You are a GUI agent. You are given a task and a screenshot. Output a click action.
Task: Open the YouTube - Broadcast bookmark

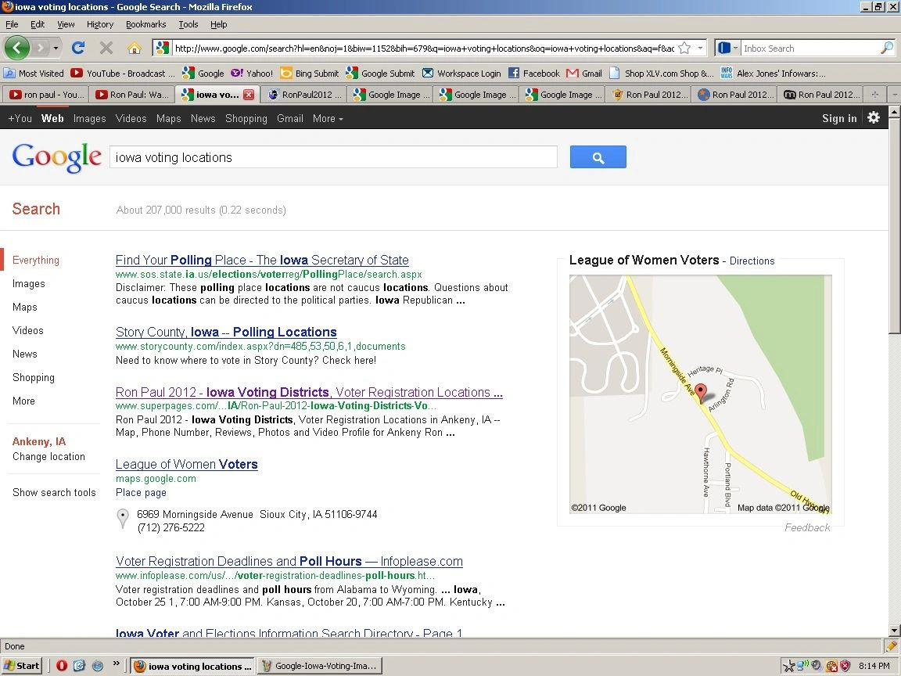pos(122,73)
